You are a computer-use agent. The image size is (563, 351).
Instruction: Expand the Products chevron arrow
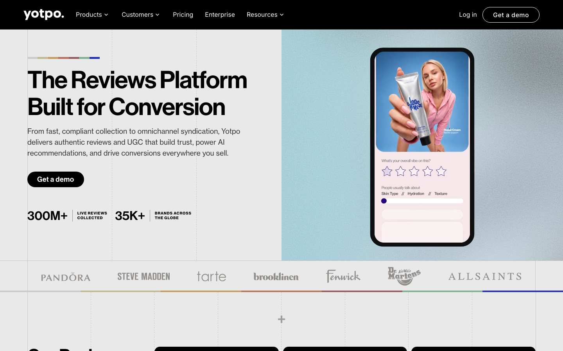pyautogui.click(x=106, y=15)
